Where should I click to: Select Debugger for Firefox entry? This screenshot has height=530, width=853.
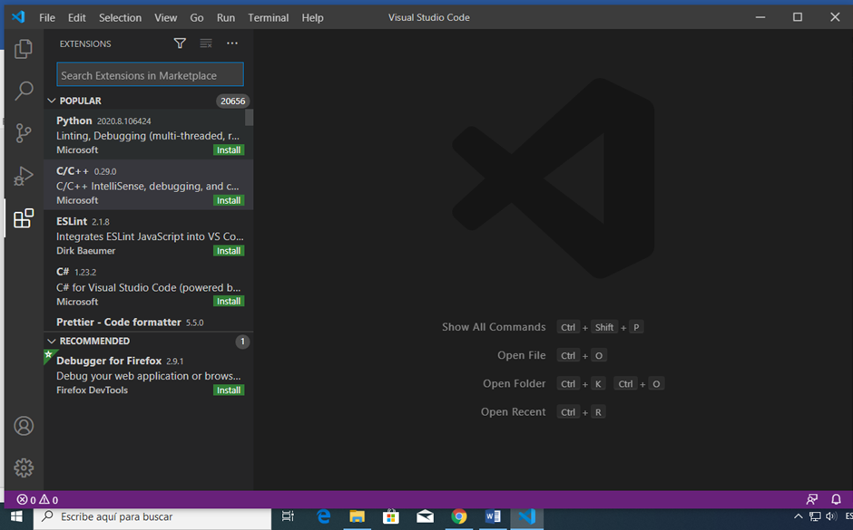(148, 375)
